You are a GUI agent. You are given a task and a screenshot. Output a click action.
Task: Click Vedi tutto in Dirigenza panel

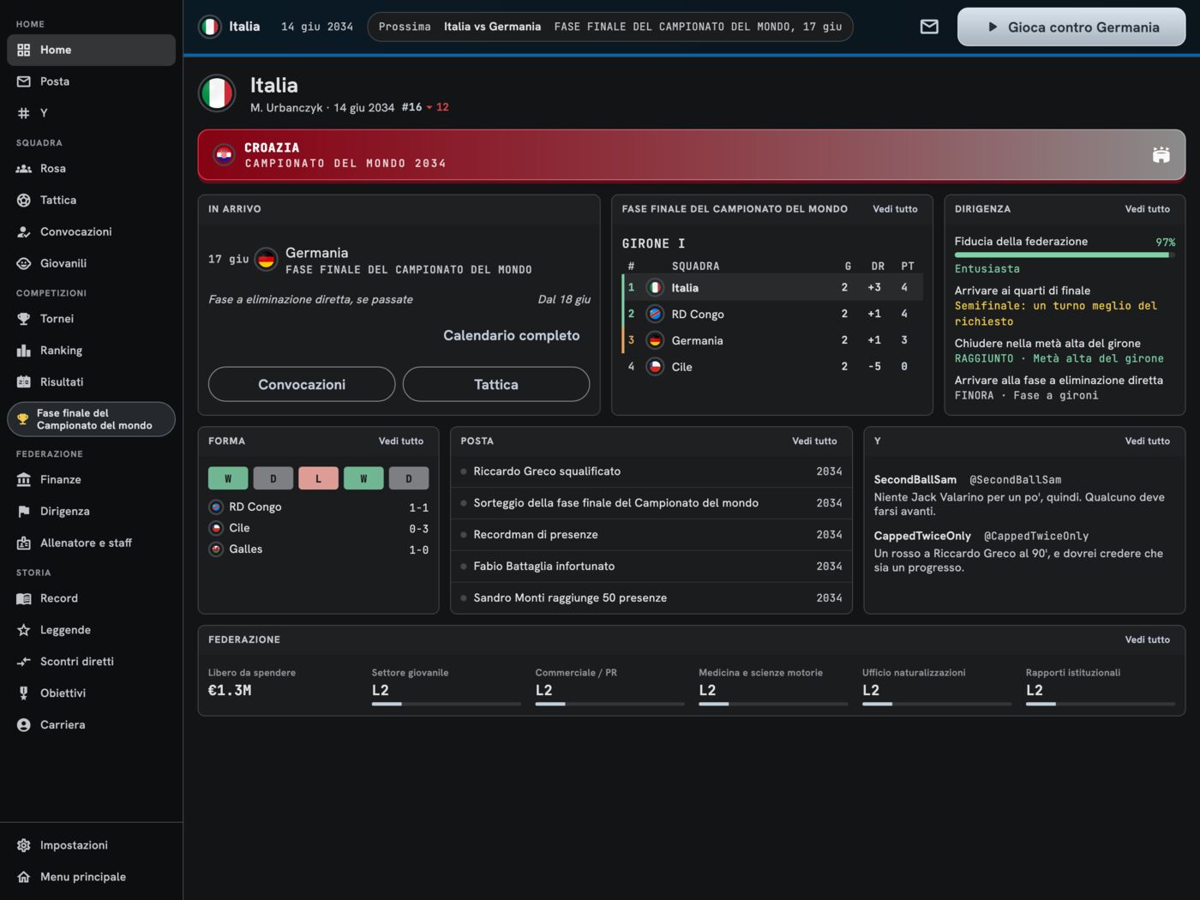click(x=1147, y=209)
